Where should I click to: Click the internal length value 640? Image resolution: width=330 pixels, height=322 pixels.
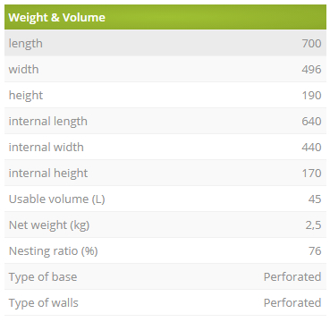pos(311,122)
